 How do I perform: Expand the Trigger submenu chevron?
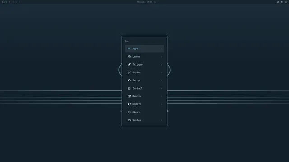click(162, 65)
